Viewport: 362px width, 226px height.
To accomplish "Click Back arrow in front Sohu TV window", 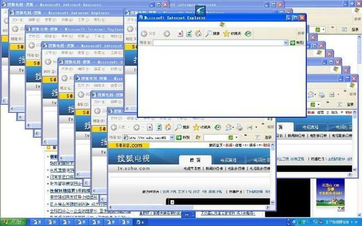I will [114, 127].
